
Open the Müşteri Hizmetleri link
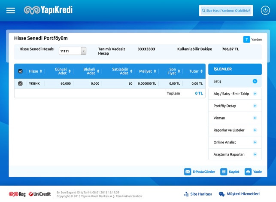(243, 194)
